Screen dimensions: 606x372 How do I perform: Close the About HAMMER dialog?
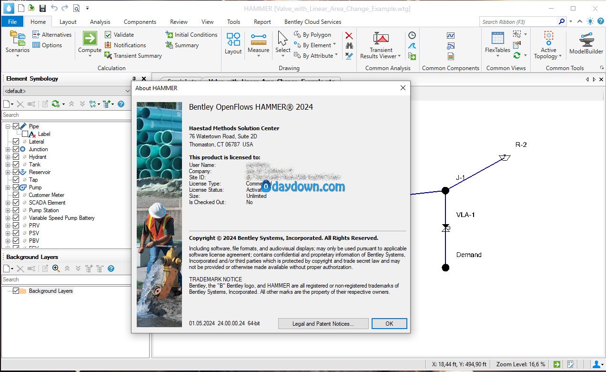point(403,88)
